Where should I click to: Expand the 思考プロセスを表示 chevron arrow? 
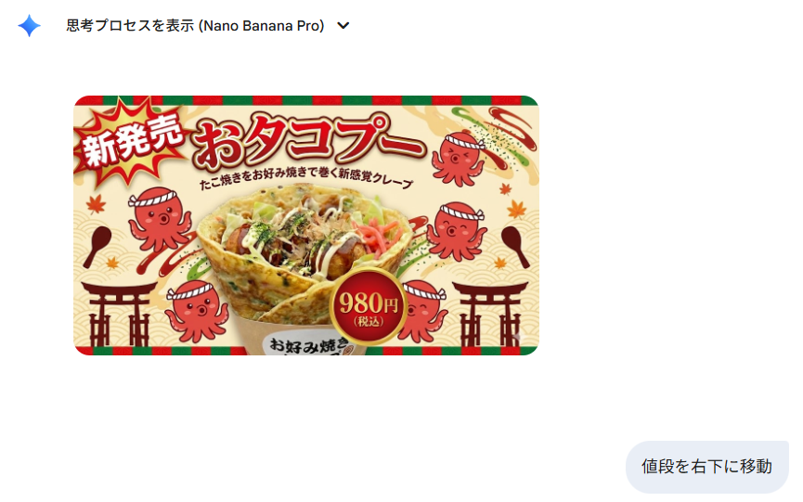click(343, 26)
